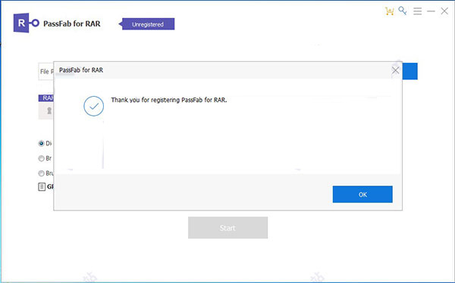Viewport: 455px width, 283px height.
Task: Click the dialog title bar 'PassFab for RAR'
Action: click(x=81, y=70)
